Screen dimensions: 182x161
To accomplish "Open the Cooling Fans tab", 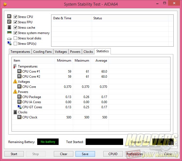I will [x=42, y=52].
